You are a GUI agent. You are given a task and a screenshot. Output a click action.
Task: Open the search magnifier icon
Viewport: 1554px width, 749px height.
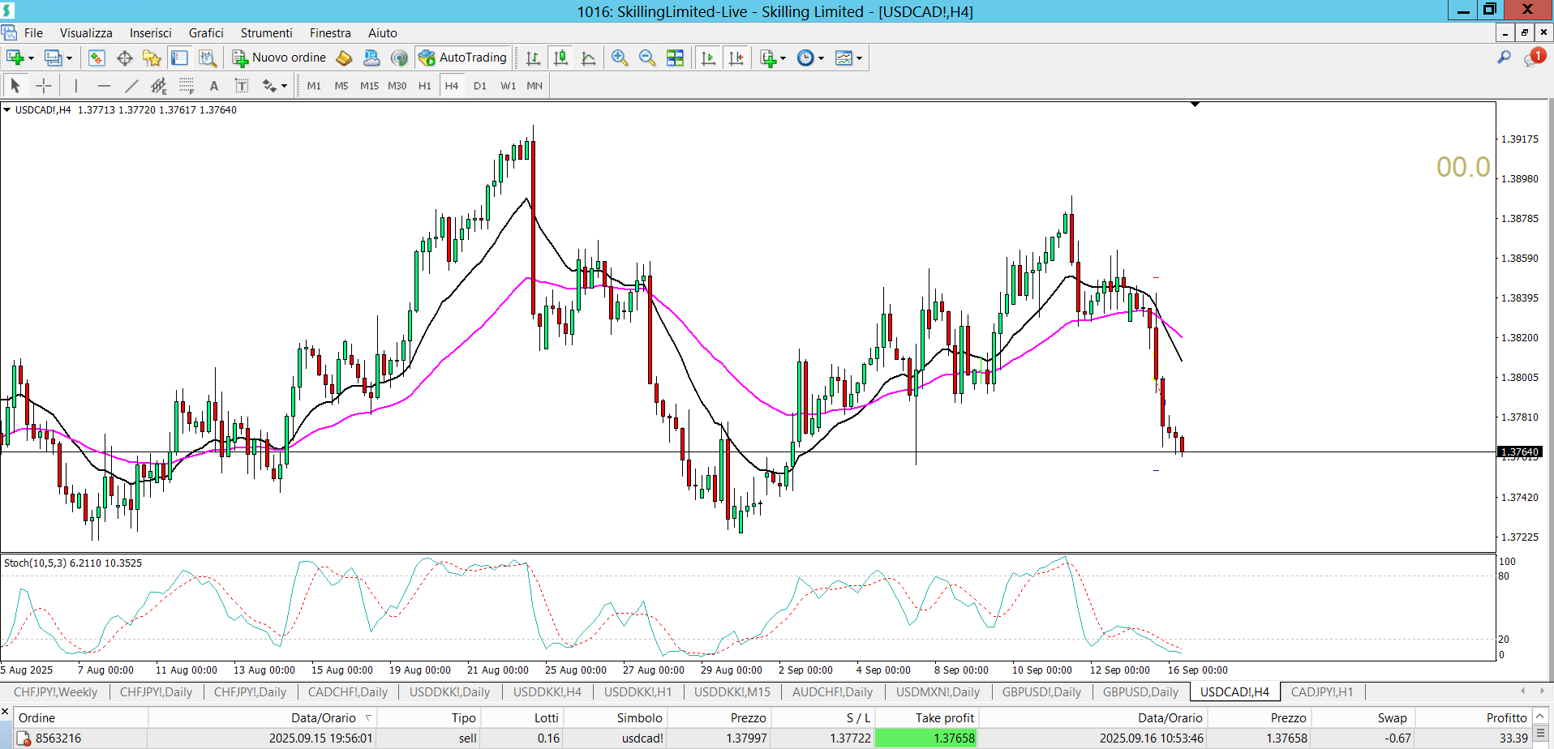click(x=1504, y=57)
